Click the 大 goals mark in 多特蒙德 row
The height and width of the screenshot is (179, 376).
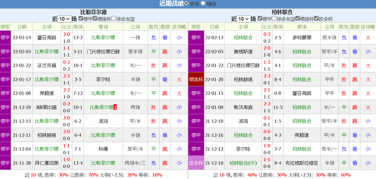368,38
